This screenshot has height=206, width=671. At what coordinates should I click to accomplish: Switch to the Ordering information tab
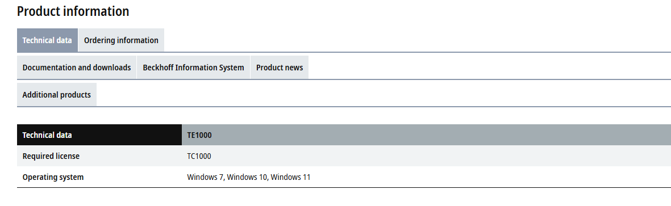click(x=121, y=40)
